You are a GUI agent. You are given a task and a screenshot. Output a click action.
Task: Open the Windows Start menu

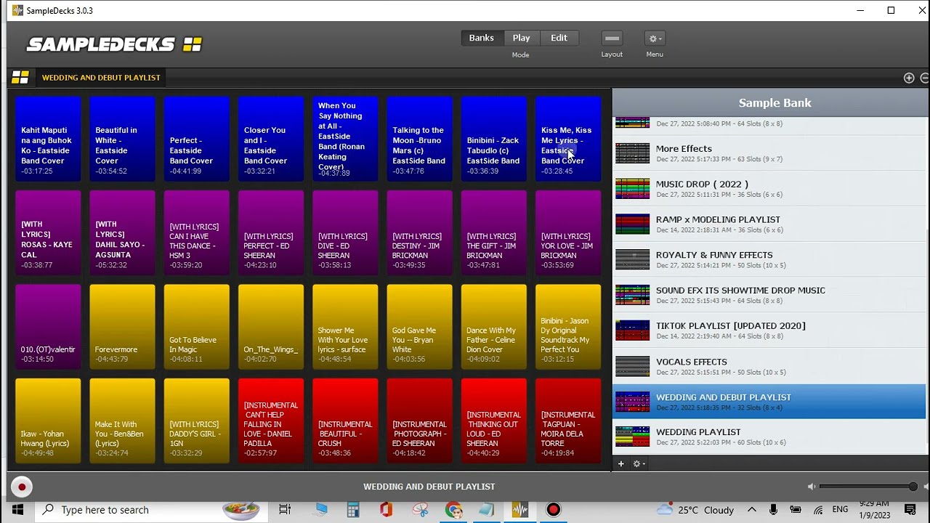coord(17,510)
